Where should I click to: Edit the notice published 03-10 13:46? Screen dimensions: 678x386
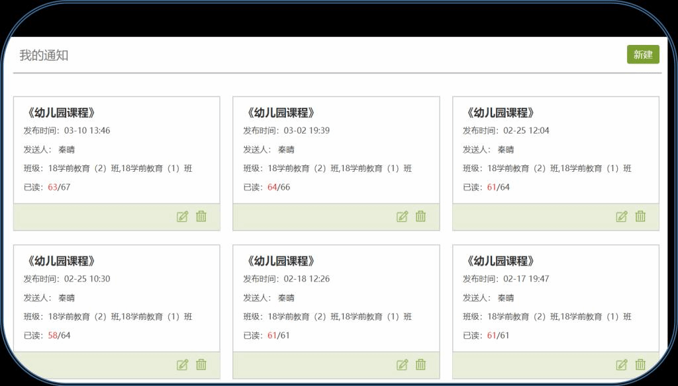(x=183, y=216)
